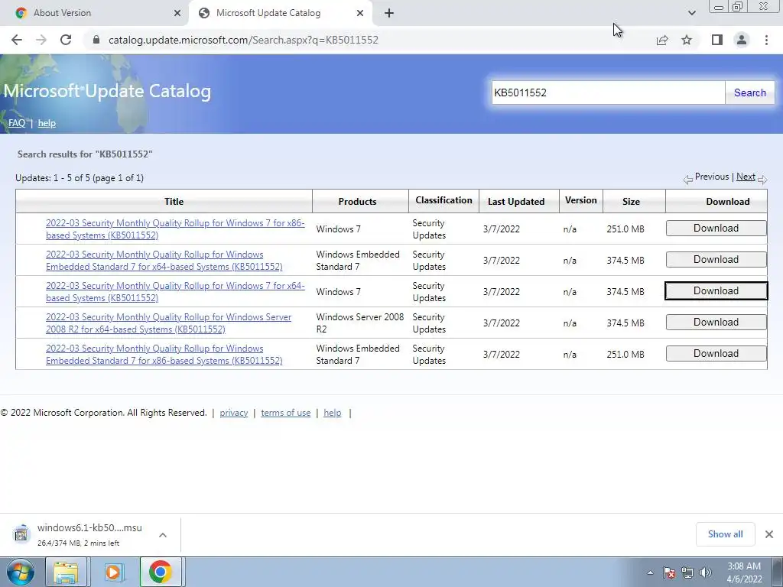Sort results by Products column
The height and width of the screenshot is (587, 783).
coord(358,201)
